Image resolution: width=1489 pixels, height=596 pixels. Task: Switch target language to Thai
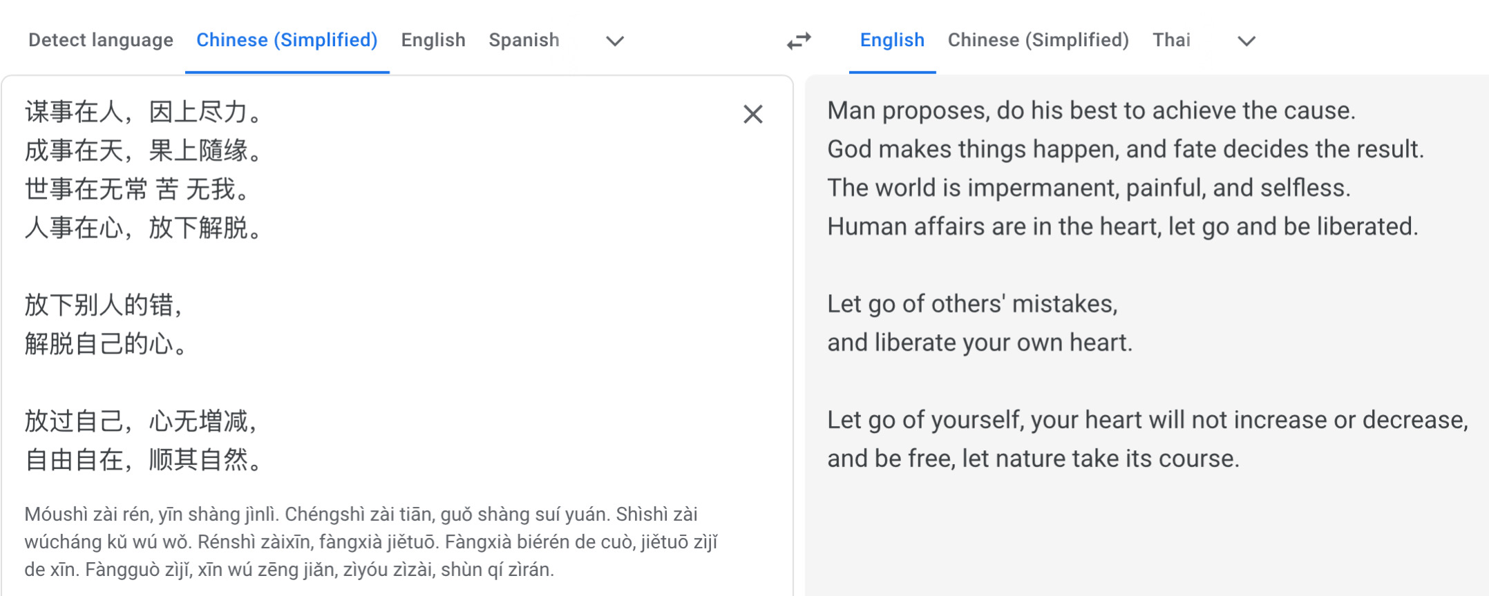1171,40
